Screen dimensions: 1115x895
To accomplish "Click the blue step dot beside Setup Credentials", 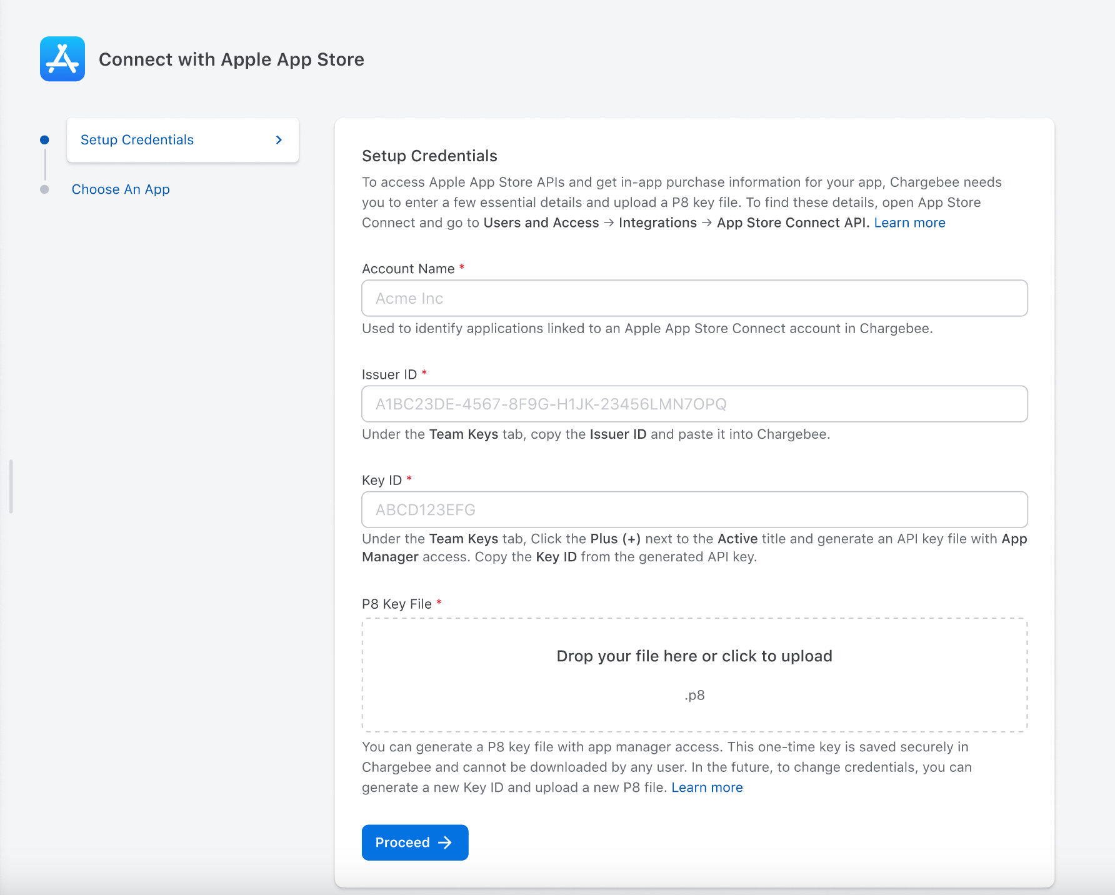I will [x=44, y=140].
